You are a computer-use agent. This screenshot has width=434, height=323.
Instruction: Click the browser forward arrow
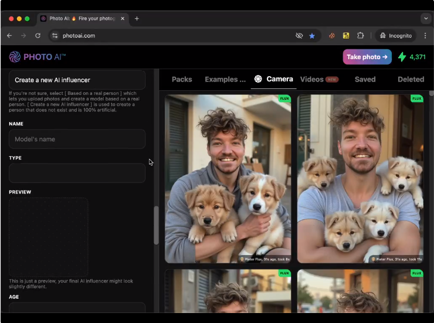click(x=23, y=36)
